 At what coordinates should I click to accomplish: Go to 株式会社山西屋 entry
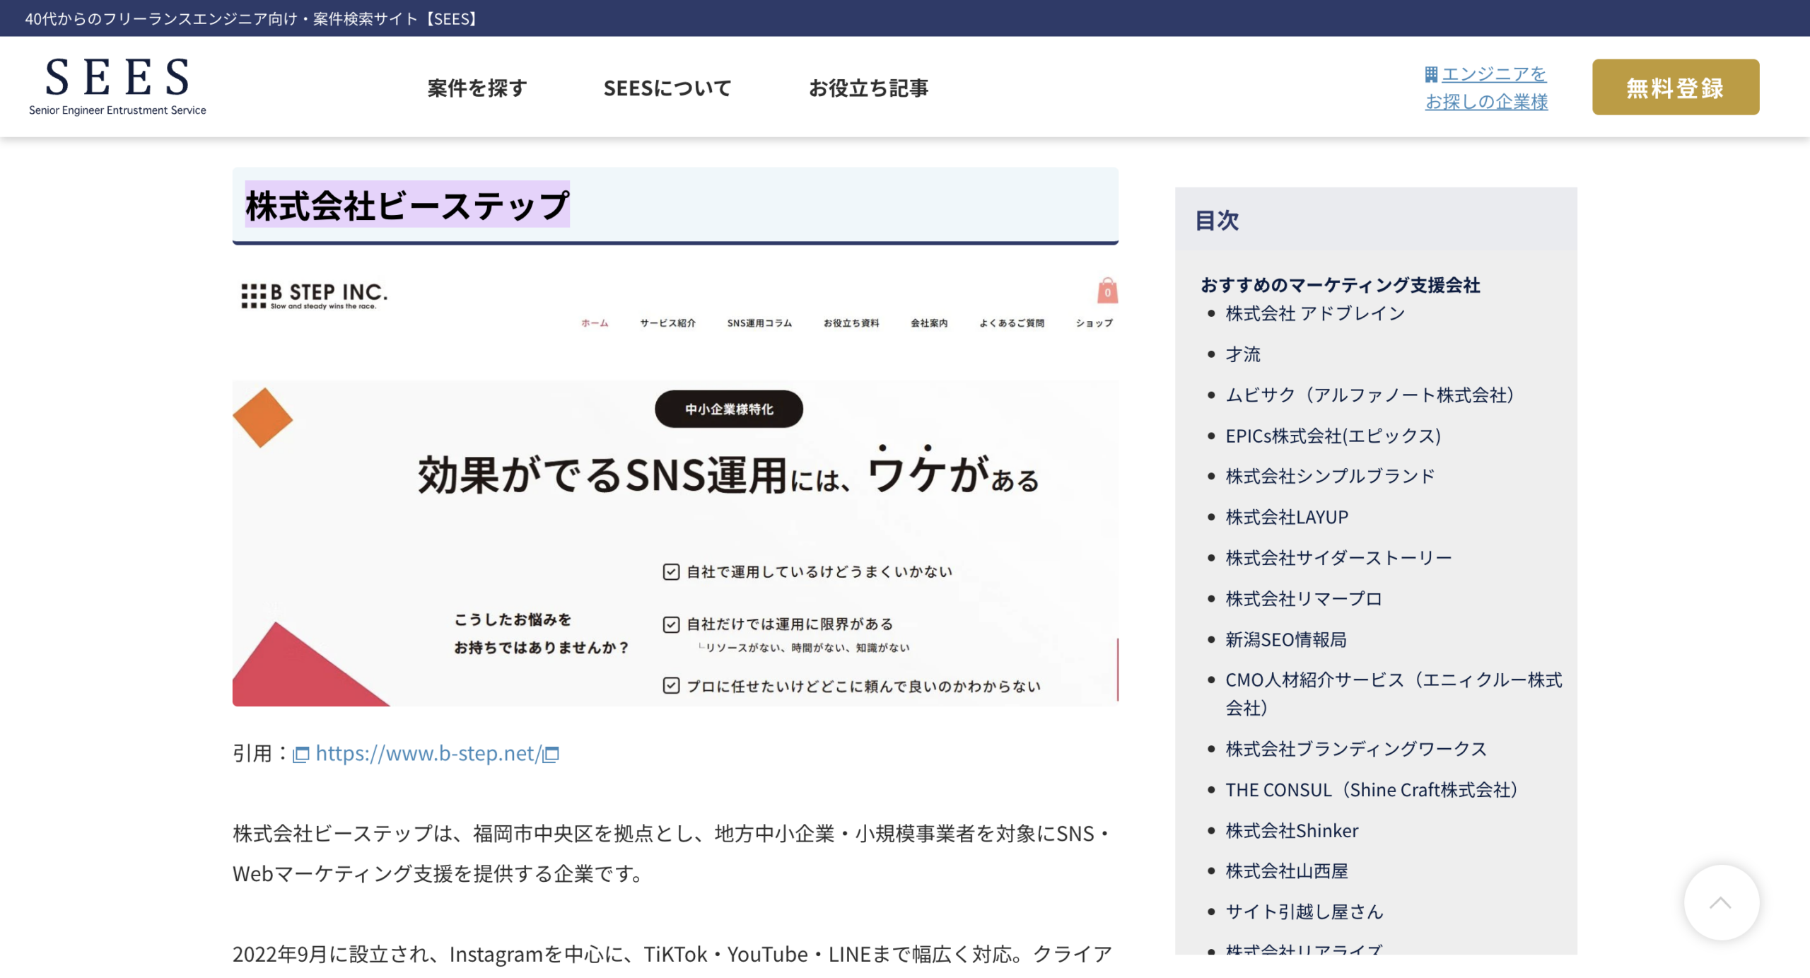click(1287, 871)
